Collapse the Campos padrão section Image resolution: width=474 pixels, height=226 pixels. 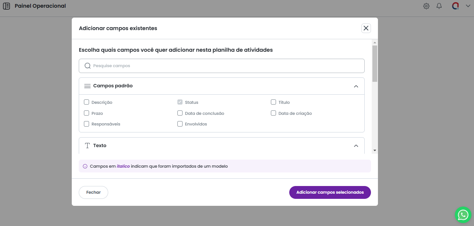[356, 86]
